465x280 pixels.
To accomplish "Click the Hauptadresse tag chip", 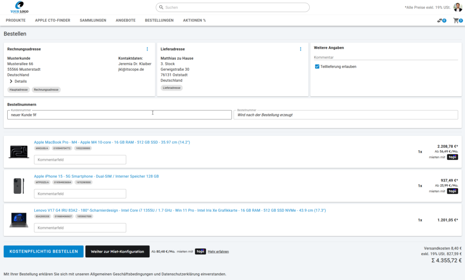I will [19, 90].
